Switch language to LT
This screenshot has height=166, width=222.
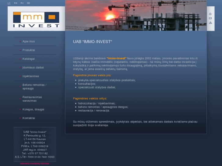pyautogui.click(x=9, y=3)
